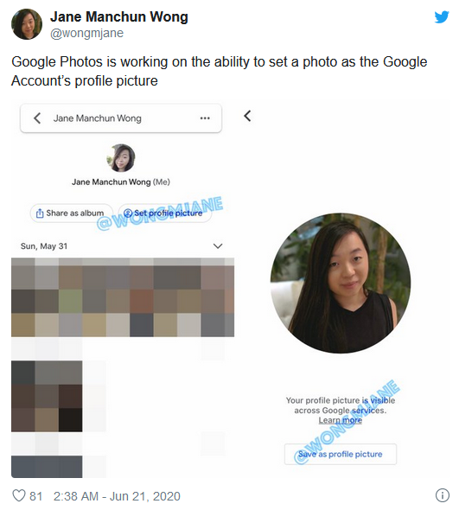Collapse the Sun, May 31 section chevron
459x510 pixels.
[x=218, y=245]
